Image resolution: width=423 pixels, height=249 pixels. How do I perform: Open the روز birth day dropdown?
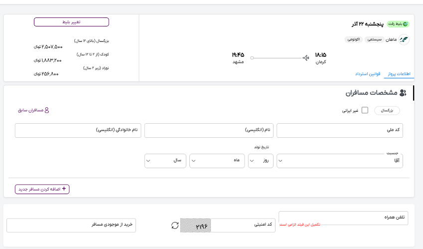click(x=261, y=161)
